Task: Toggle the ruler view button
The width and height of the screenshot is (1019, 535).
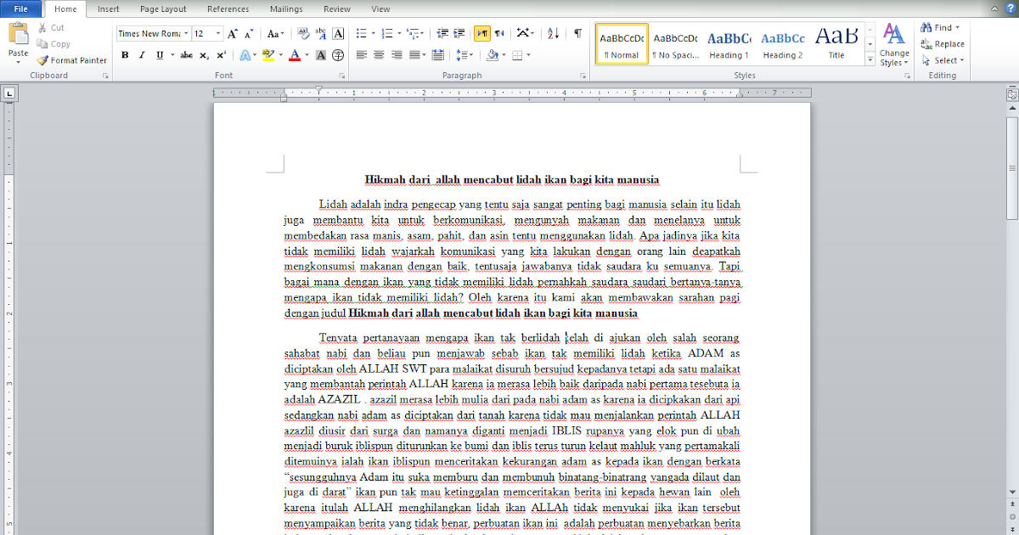Action: [1011, 95]
